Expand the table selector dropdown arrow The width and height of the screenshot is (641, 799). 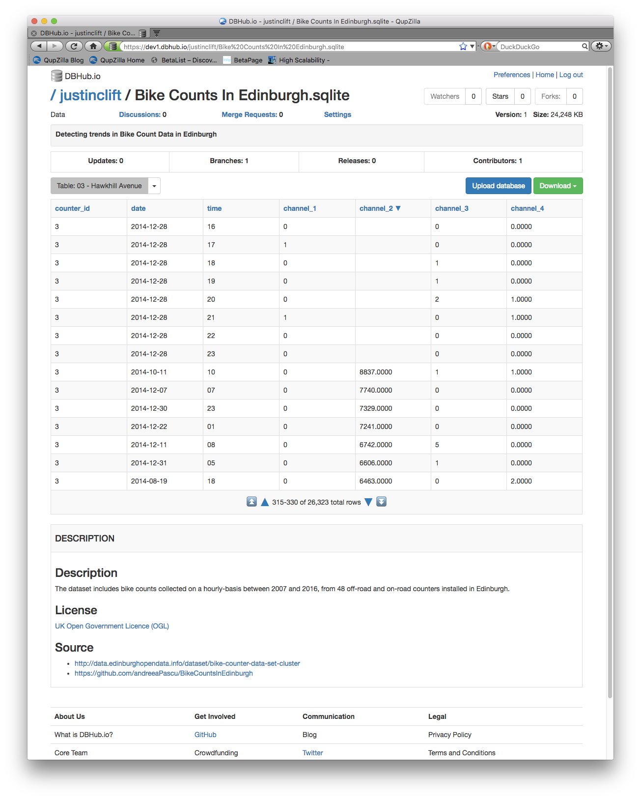point(154,186)
